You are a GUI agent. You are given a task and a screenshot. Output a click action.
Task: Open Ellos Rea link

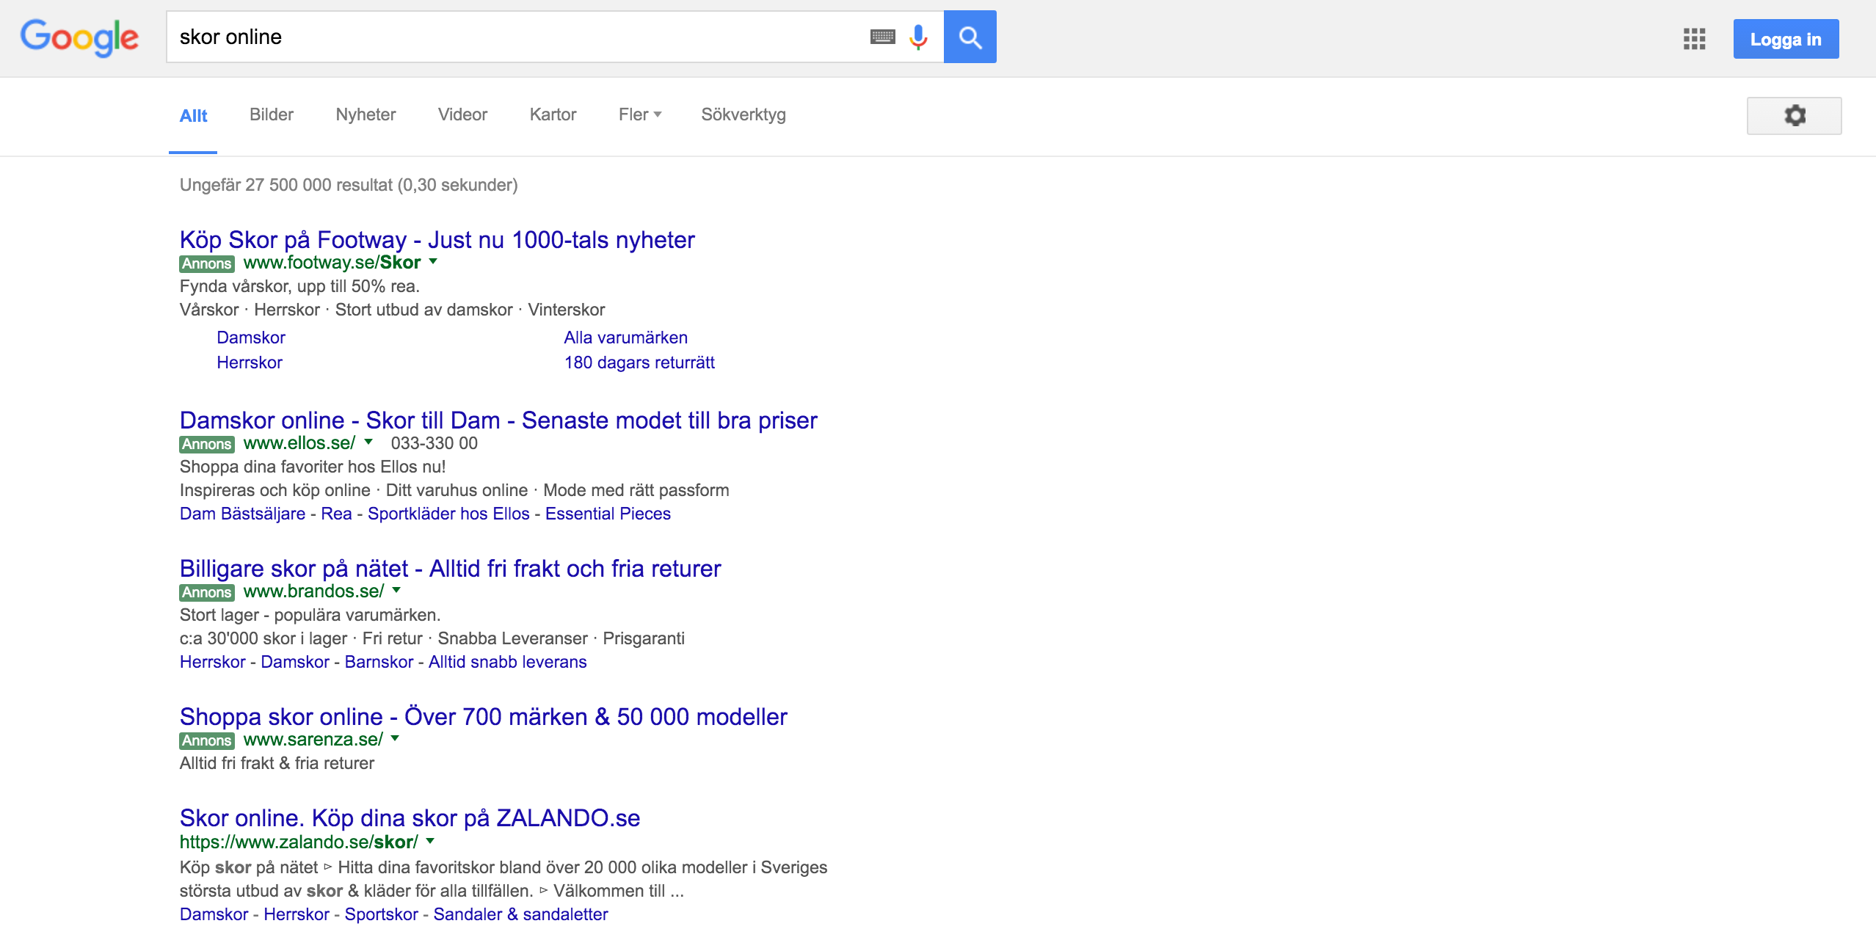pyautogui.click(x=336, y=514)
